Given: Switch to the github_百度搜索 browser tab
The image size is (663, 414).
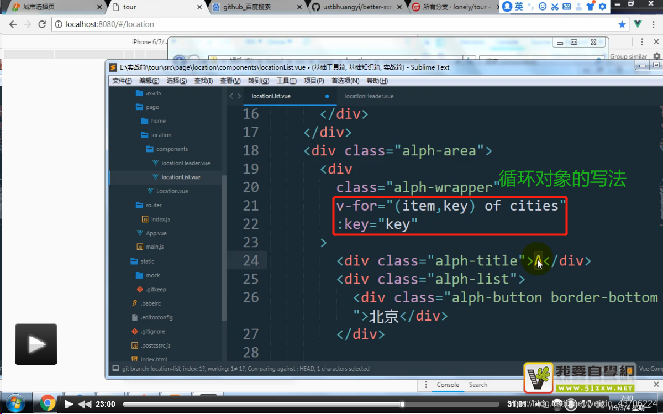Looking at the screenshot, I should pos(257,7).
